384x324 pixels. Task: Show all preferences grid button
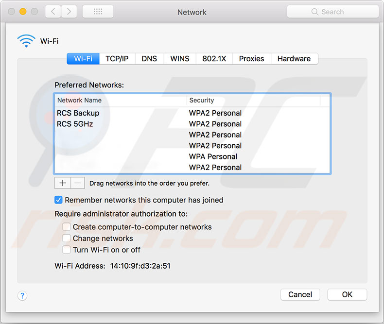(98, 12)
